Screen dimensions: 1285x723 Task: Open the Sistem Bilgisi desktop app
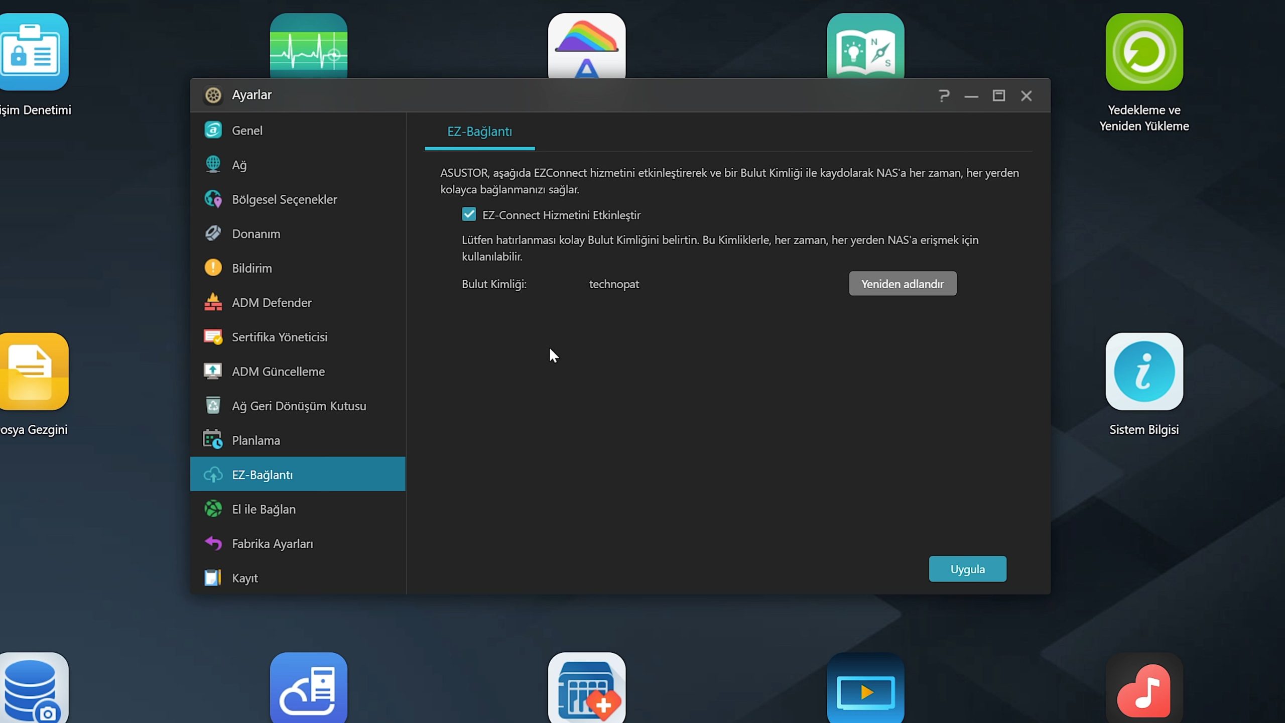[1144, 372]
